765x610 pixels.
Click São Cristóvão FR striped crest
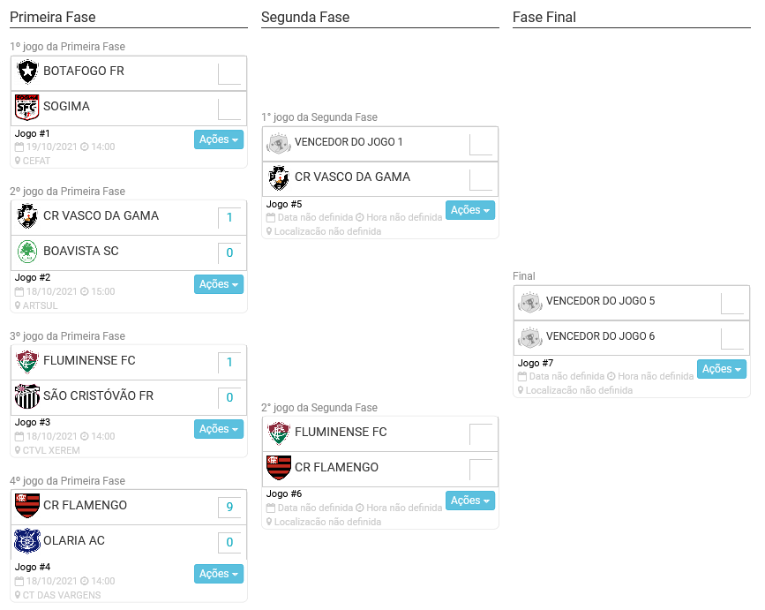[27, 396]
